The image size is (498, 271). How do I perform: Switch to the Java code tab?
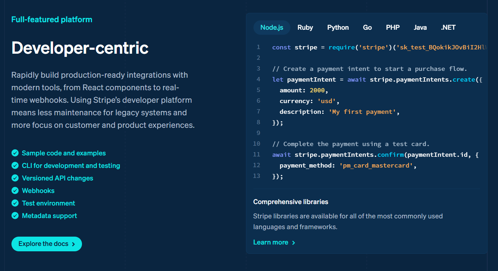pyautogui.click(x=420, y=28)
